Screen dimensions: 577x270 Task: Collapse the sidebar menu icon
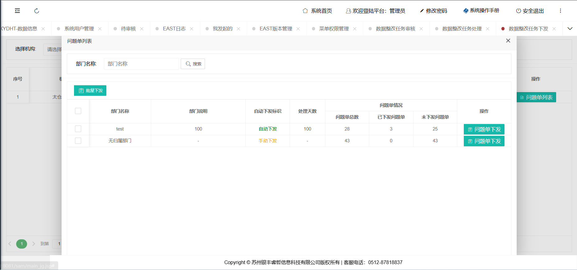point(17,11)
